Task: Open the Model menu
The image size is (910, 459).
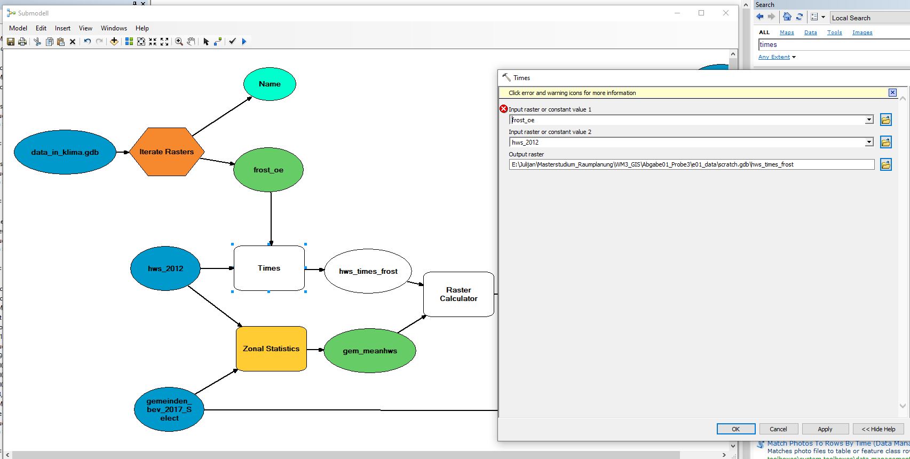Action: click(x=18, y=28)
